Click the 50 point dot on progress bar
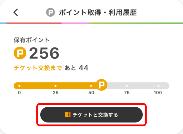183x134 pixels. [91, 86]
